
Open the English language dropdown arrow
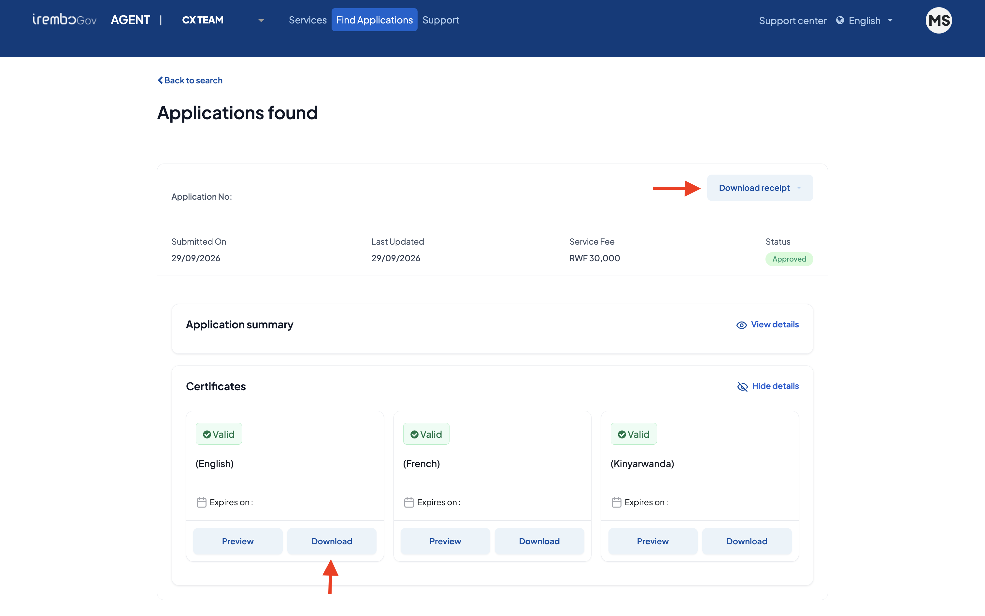(890, 21)
